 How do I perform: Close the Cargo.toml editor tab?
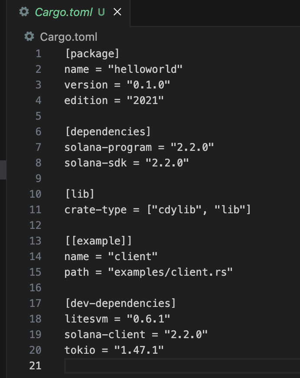coord(117,12)
